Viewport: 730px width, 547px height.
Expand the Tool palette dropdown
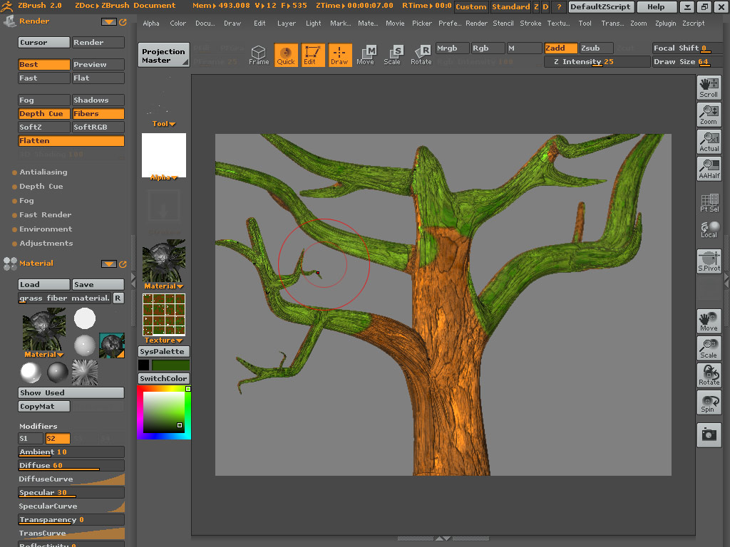click(x=163, y=123)
